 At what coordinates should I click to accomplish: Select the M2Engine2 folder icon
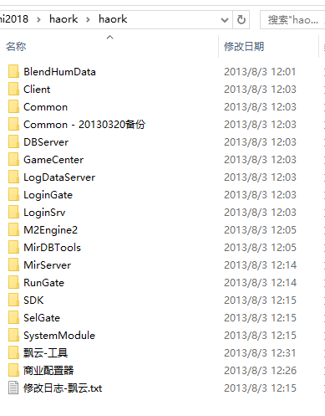(x=13, y=229)
